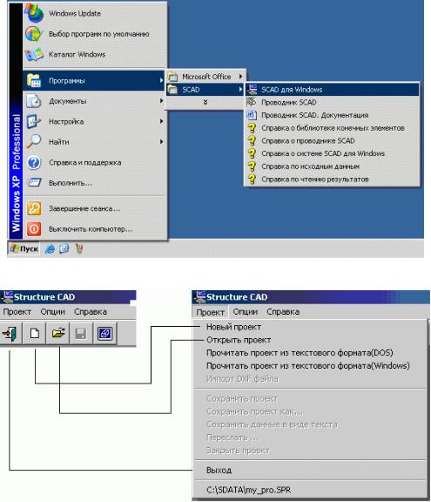This screenshot has height=502, width=431.
Task: Click the Каталог Windows text label
Action: [x=77, y=54]
